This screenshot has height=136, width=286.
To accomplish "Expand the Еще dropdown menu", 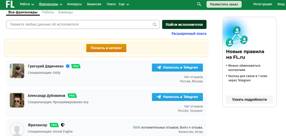I will click(x=124, y=4).
